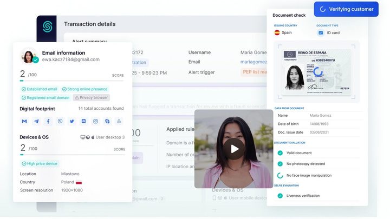Screen dimensions: 390x219
Task: Click the Established email tag
Action: click(40, 89)
